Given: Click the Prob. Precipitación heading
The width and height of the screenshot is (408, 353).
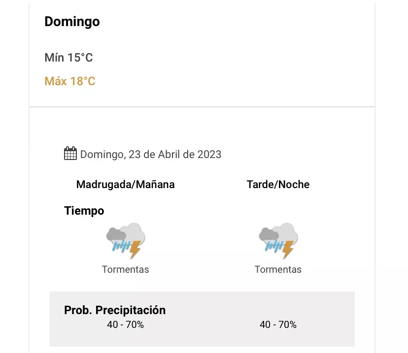Looking at the screenshot, I should 115,310.
